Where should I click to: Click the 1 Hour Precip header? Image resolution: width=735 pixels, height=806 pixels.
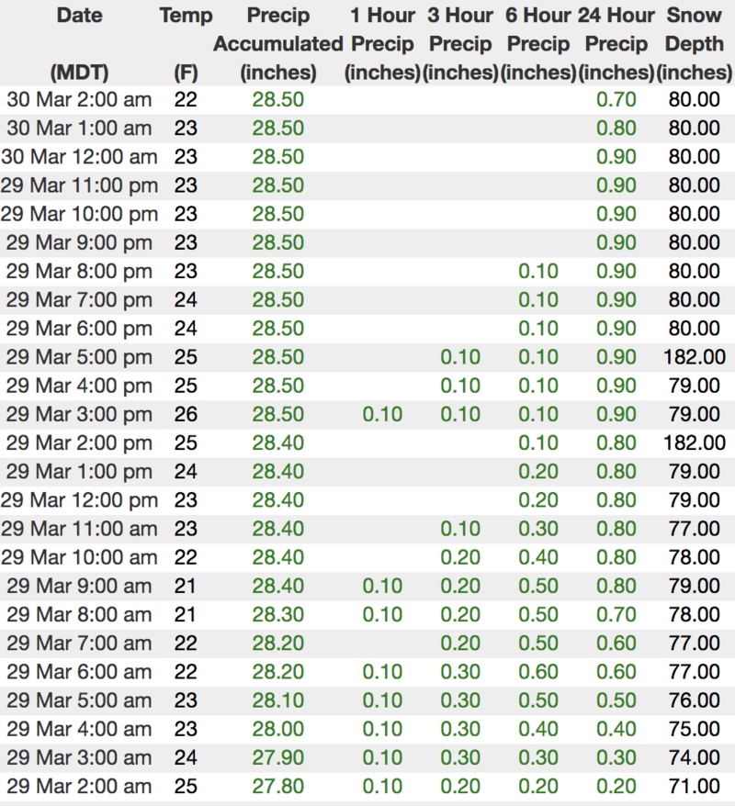(382, 43)
